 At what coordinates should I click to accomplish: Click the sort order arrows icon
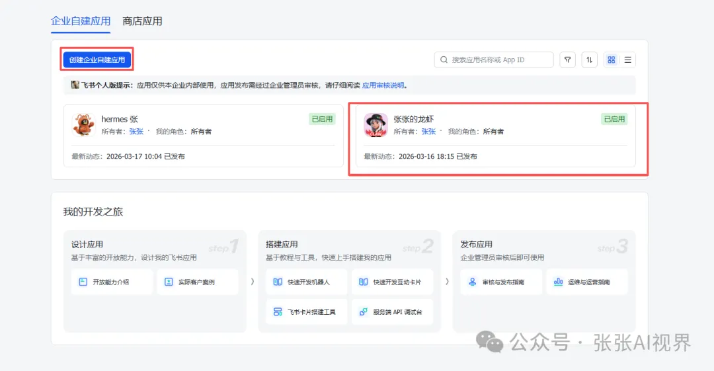click(589, 60)
